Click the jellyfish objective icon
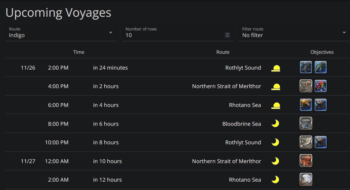 pos(306,180)
